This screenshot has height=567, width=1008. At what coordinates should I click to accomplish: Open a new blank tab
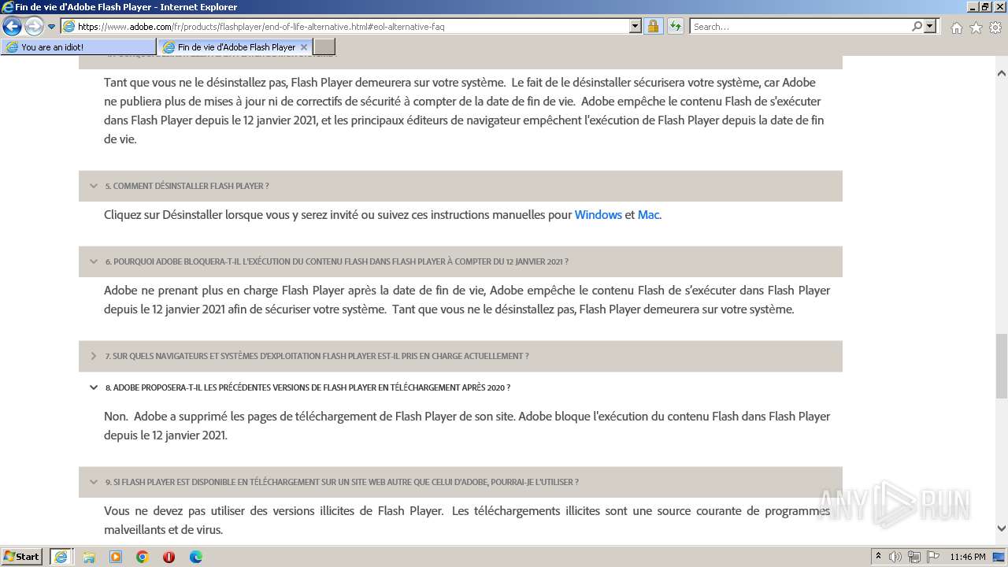pyautogui.click(x=324, y=47)
